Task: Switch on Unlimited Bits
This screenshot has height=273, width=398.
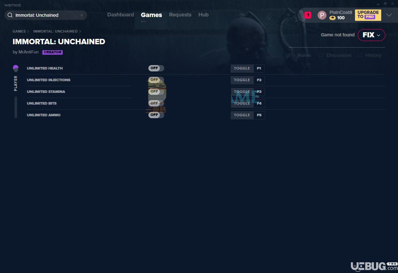Action: (156, 103)
